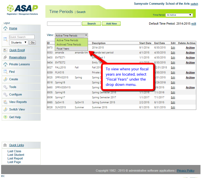
Task: Click the Quick Search text field
Action: tap(22, 37)
